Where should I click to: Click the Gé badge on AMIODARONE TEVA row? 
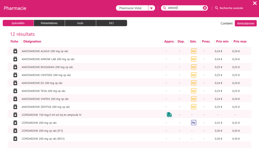(193, 91)
